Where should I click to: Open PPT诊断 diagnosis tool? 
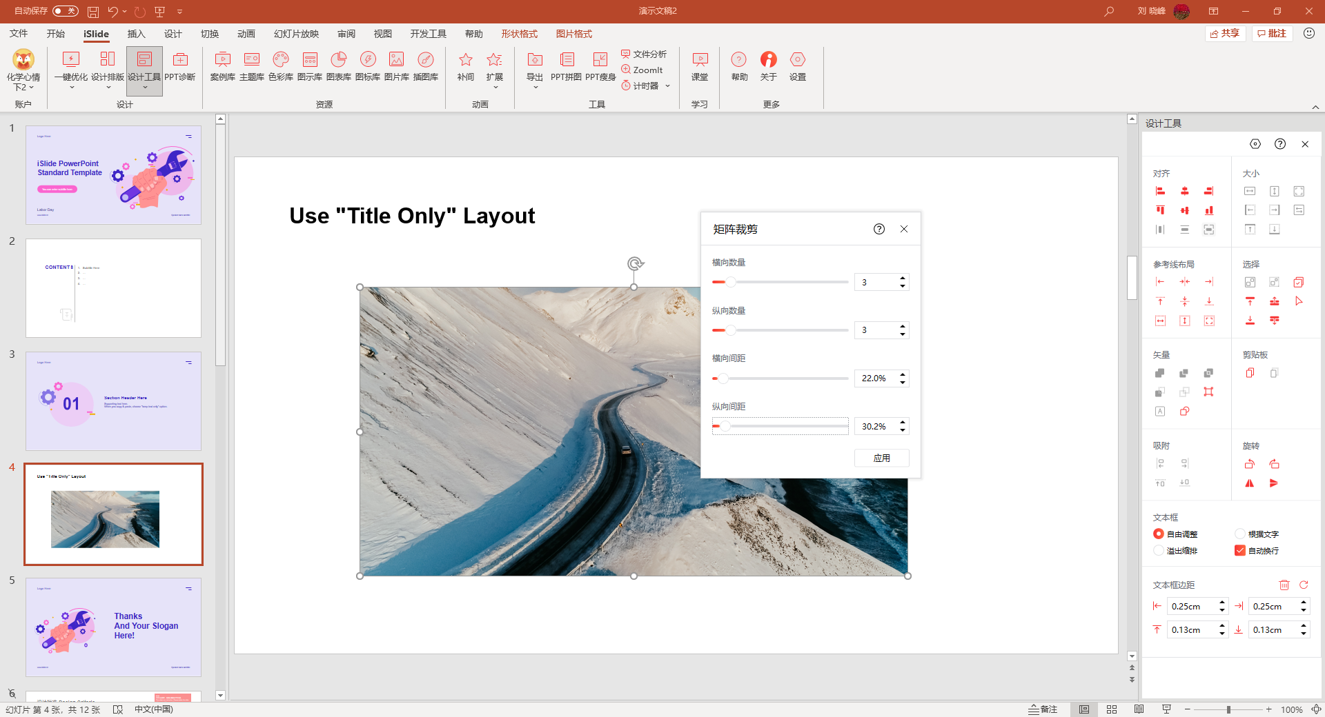179,66
